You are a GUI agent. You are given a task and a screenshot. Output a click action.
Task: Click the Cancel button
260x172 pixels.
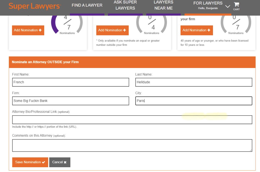60,162
